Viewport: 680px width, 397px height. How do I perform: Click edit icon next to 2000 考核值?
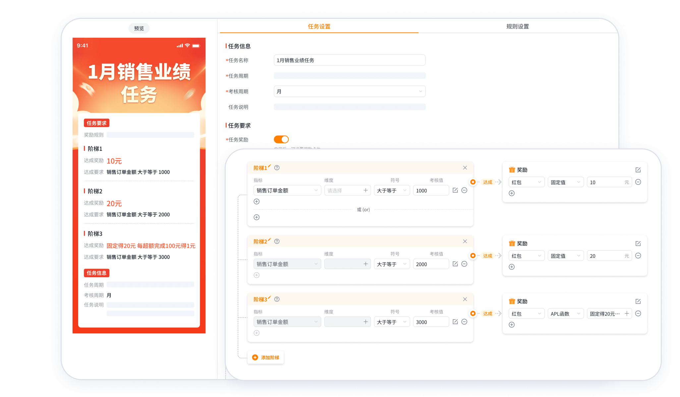coord(455,264)
